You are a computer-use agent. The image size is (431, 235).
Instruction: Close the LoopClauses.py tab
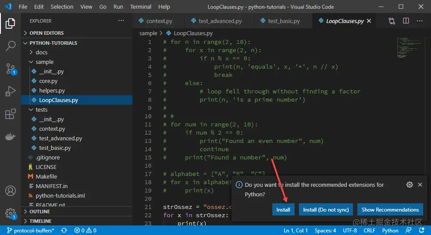click(369, 21)
